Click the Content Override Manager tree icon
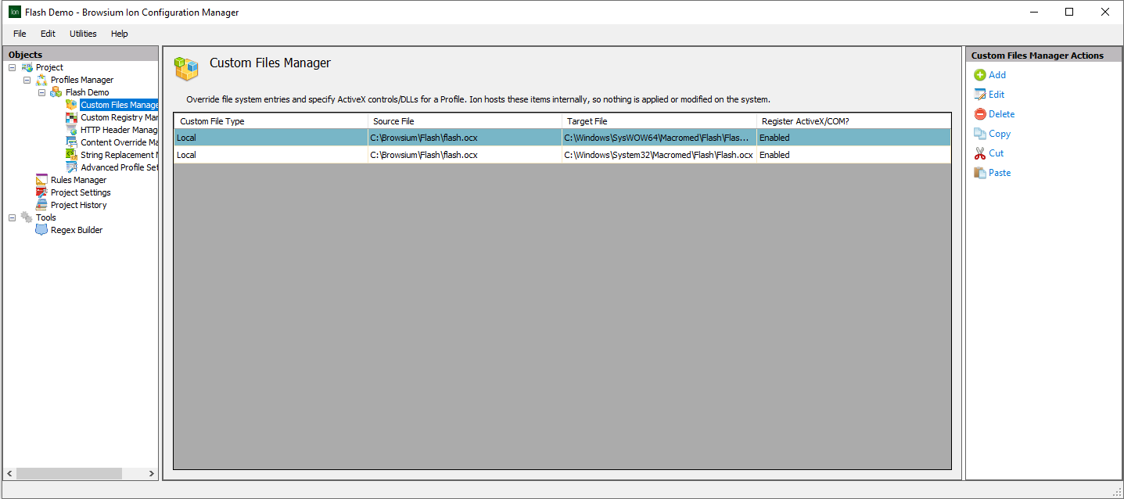The image size is (1124, 499). pos(71,142)
